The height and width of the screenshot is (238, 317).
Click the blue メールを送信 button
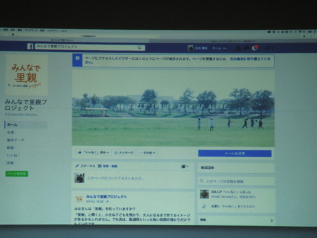point(235,154)
